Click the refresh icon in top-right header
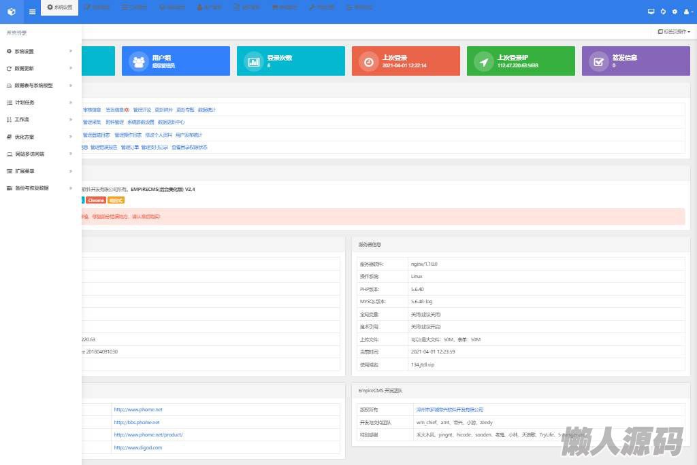The width and height of the screenshot is (697, 465). 663,12
